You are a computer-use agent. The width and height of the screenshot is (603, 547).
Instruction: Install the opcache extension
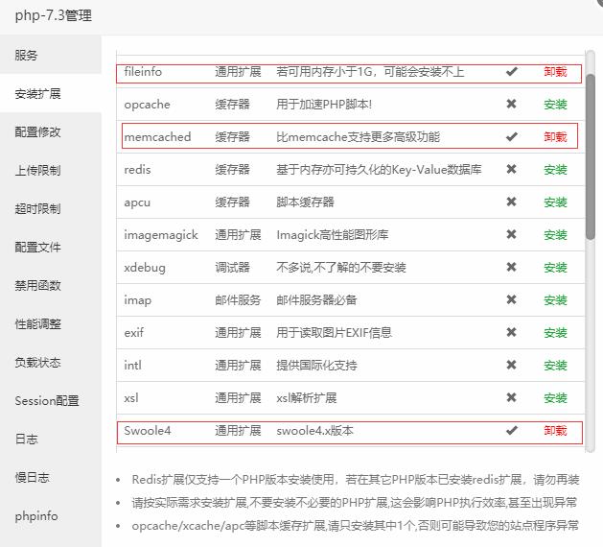pyautogui.click(x=555, y=105)
